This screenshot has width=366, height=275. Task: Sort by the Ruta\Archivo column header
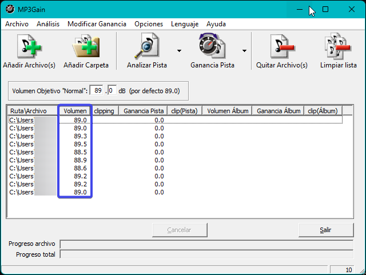[x=32, y=111]
